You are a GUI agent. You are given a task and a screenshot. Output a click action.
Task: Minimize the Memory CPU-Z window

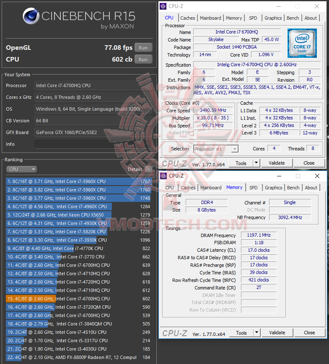(279, 176)
